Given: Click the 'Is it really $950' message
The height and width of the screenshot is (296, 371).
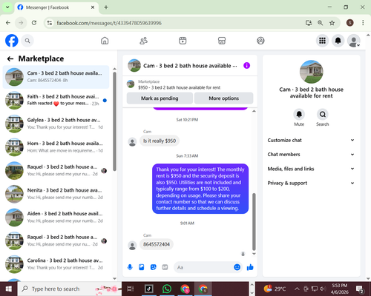Looking at the screenshot, I should pyautogui.click(x=160, y=141).
